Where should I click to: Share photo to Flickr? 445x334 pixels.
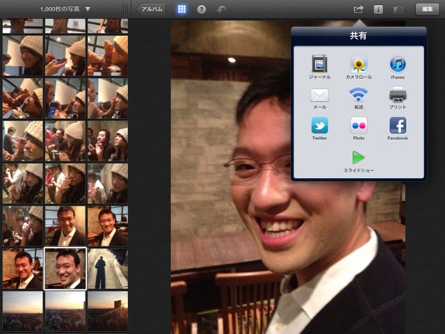click(359, 128)
